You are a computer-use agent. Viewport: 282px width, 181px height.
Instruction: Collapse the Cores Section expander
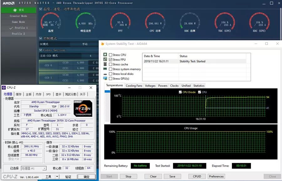[41, 50]
